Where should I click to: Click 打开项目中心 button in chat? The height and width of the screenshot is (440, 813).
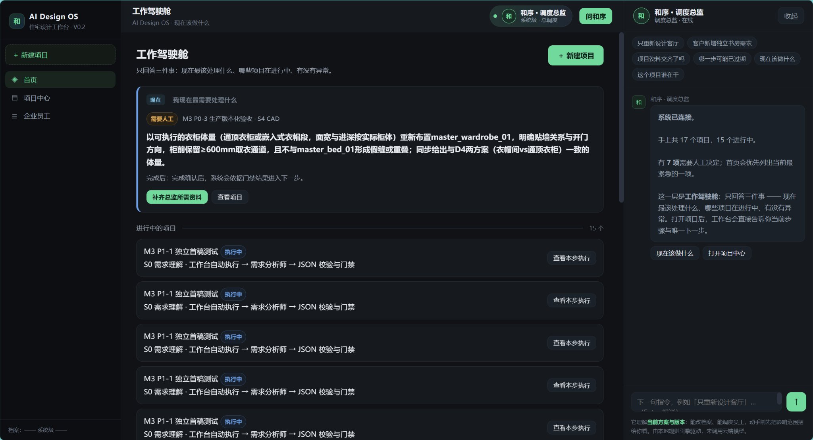[726, 253]
